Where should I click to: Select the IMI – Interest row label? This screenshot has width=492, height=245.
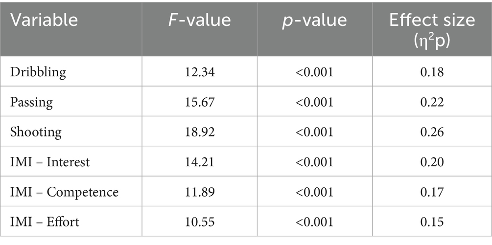pos(49,162)
